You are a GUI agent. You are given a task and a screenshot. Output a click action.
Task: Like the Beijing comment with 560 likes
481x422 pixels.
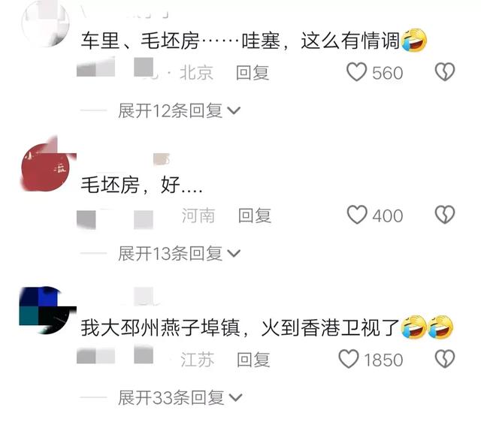[356, 72]
